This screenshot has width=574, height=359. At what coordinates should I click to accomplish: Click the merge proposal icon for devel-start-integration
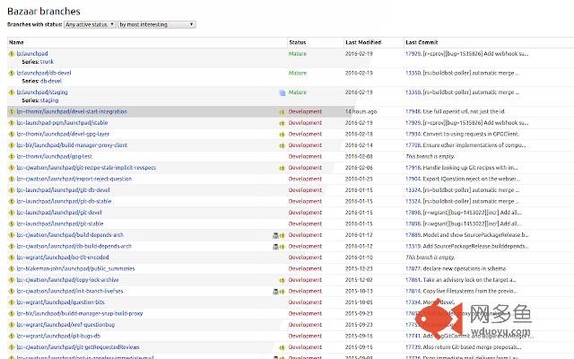[x=282, y=111]
